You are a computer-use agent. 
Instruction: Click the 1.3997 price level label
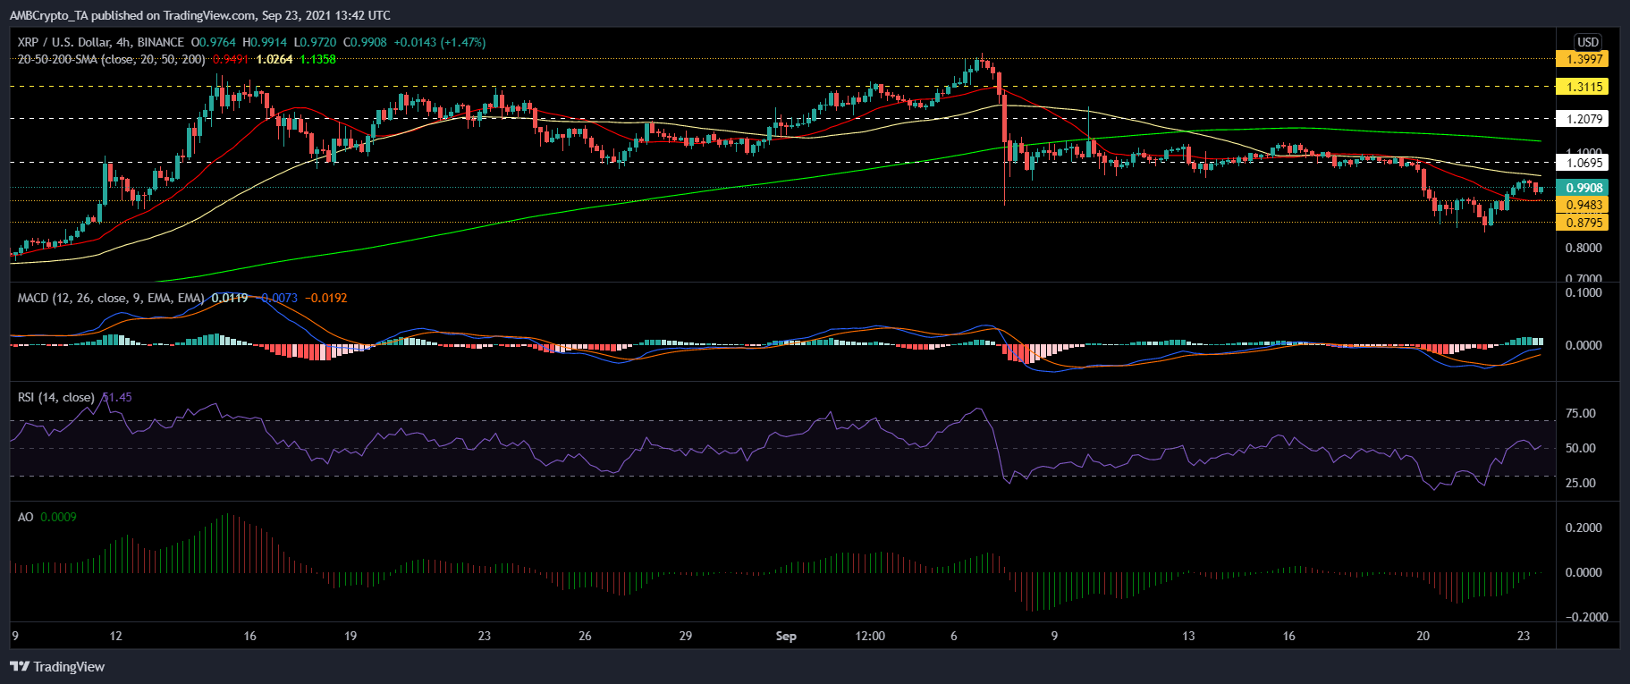(1582, 59)
